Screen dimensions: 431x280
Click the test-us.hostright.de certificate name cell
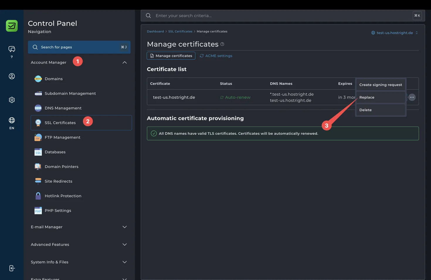[x=174, y=97]
